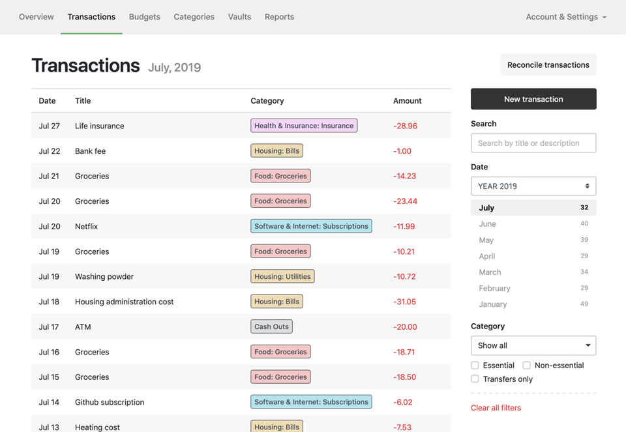Screen dimensions: 626x432
Task: Click the -31.05 amount value
Action: point(404,302)
